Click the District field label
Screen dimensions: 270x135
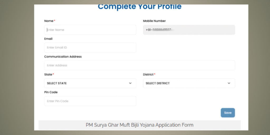148,75
